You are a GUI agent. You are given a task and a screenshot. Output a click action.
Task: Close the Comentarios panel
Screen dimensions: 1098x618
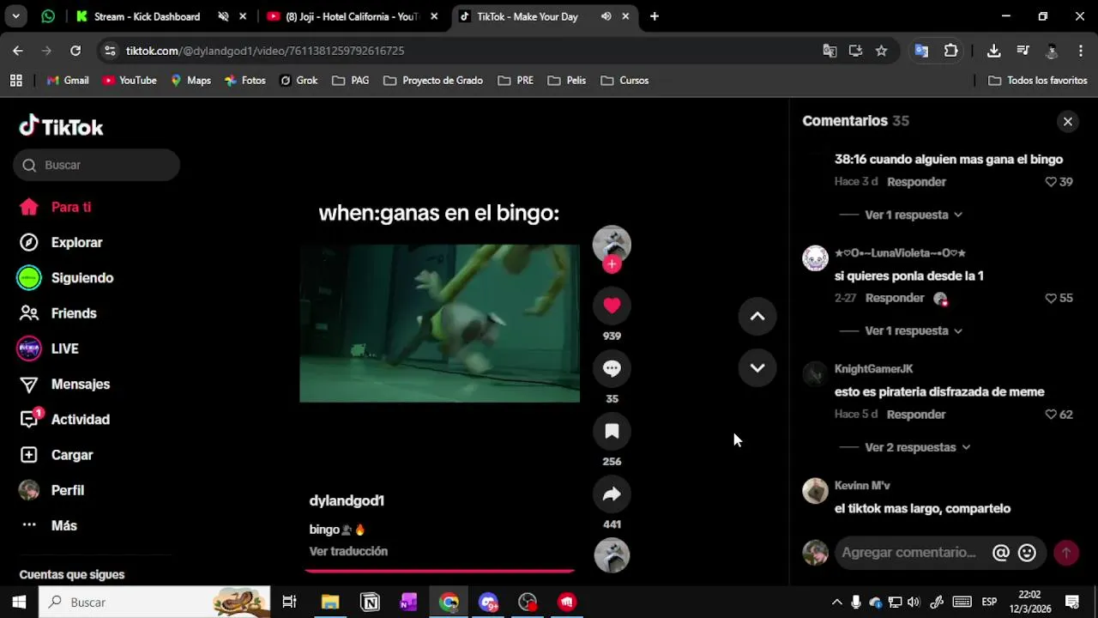pyautogui.click(x=1068, y=121)
